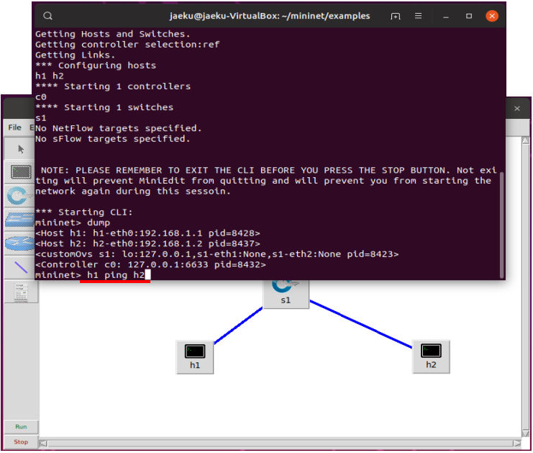
Task: Choose the Select arrow tool in MiniEdit
Action: (x=20, y=149)
